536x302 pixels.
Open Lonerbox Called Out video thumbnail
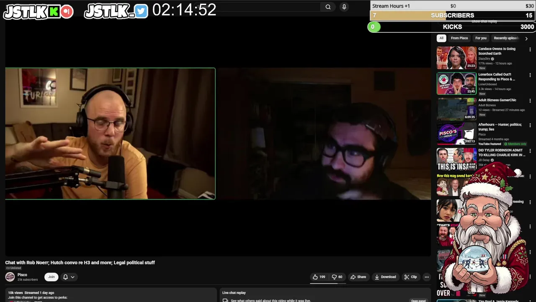(x=456, y=83)
